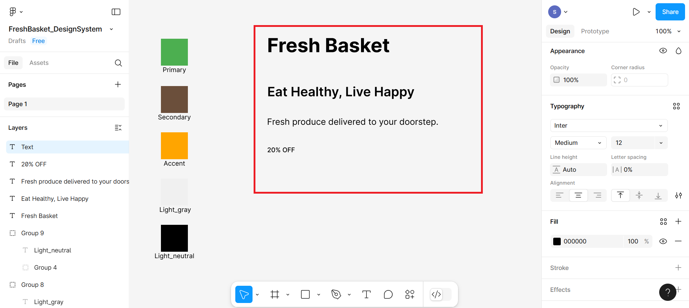Open the Medium font weight dropdown
Screen dimensions: 689x308
click(x=578, y=143)
